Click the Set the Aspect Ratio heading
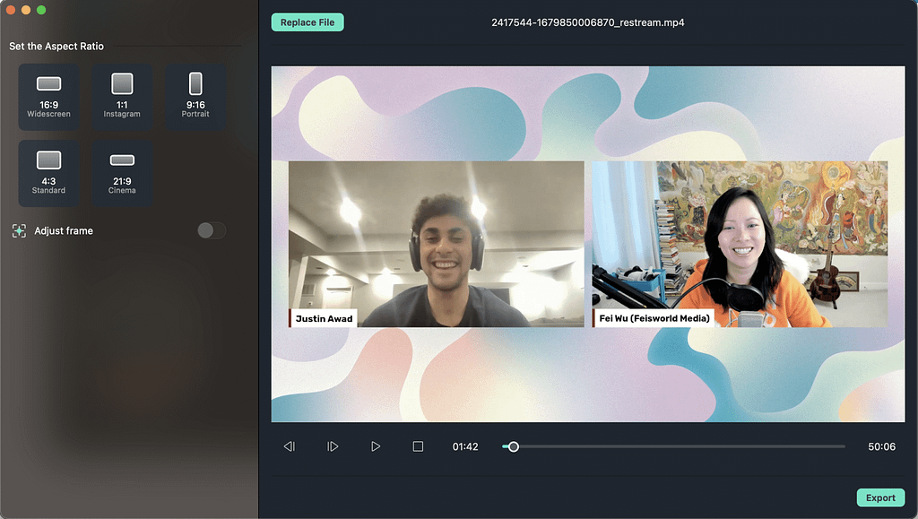The width and height of the screenshot is (918, 519). point(56,47)
